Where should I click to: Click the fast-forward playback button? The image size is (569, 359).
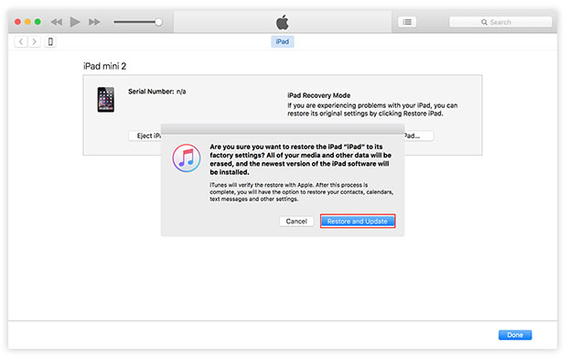pyautogui.click(x=94, y=22)
